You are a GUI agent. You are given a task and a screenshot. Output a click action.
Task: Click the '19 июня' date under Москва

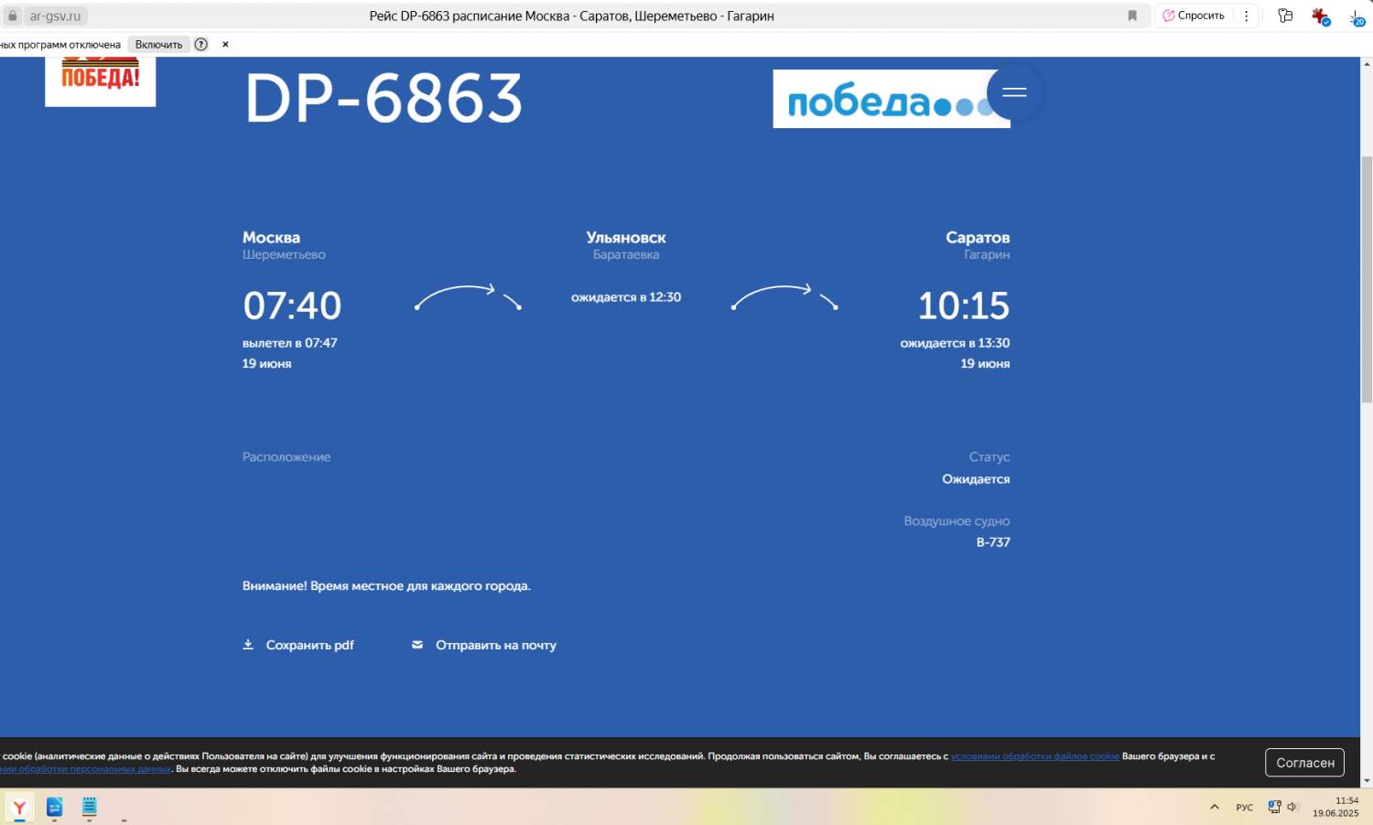pyautogui.click(x=266, y=363)
